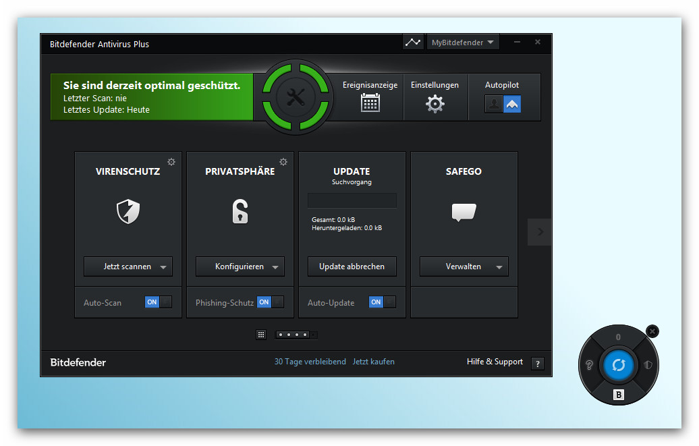This screenshot has width=699, height=446.
Task: Expand the Jetzt scannen dropdown arrow
Action: (164, 267)
